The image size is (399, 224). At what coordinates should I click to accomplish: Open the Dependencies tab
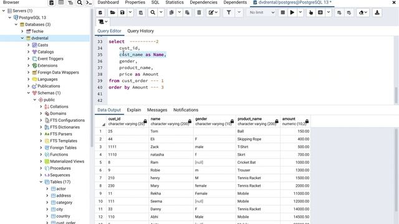[x=204, y=2]
